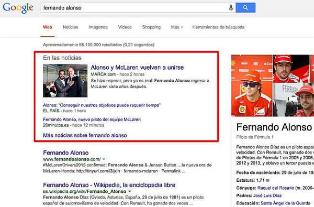Open the Alonso and Ron Dennis news thumbnail
The image size is (314, 207).
tap(65, 81)
